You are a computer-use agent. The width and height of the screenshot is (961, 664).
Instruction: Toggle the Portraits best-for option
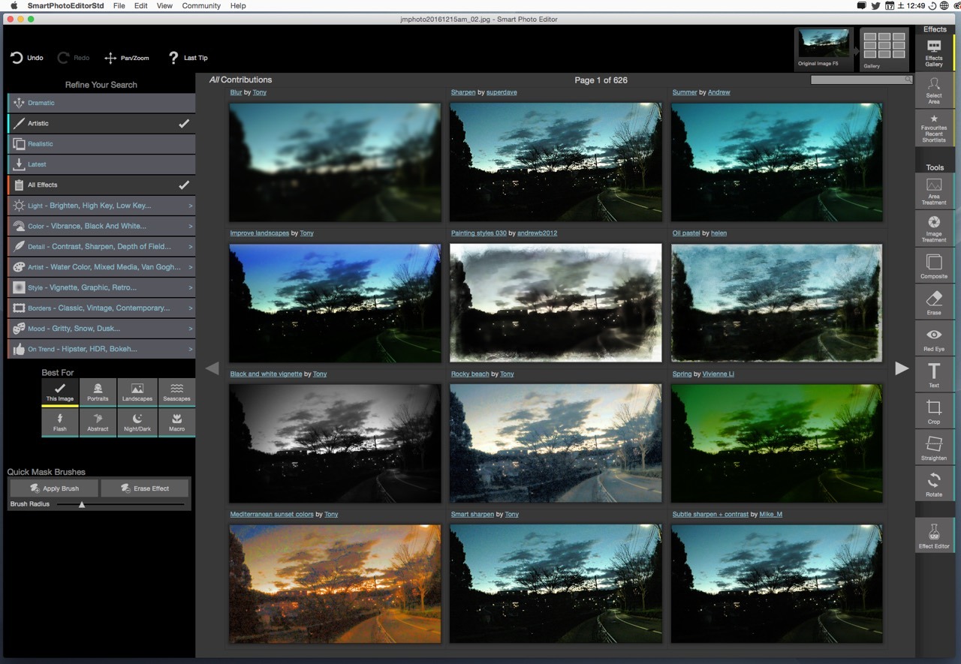coord(98,392)
